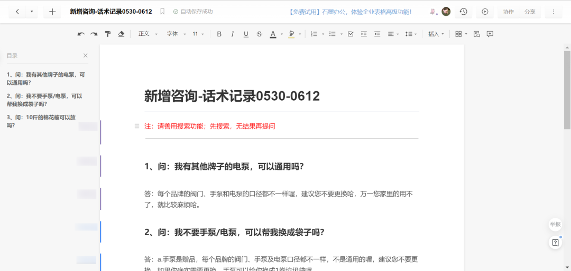
Task: Open the font color dropdown arrow
Action: (x=281, y=34)
